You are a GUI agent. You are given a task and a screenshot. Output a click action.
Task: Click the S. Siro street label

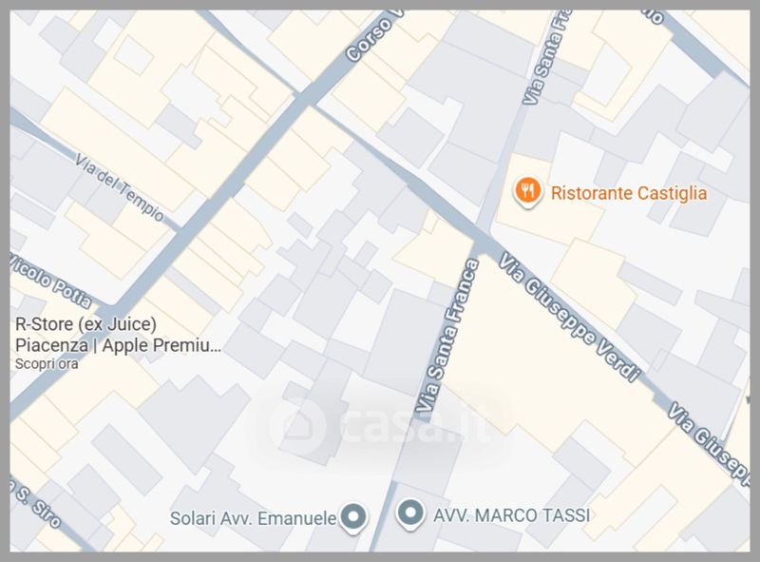coord(36,505)
